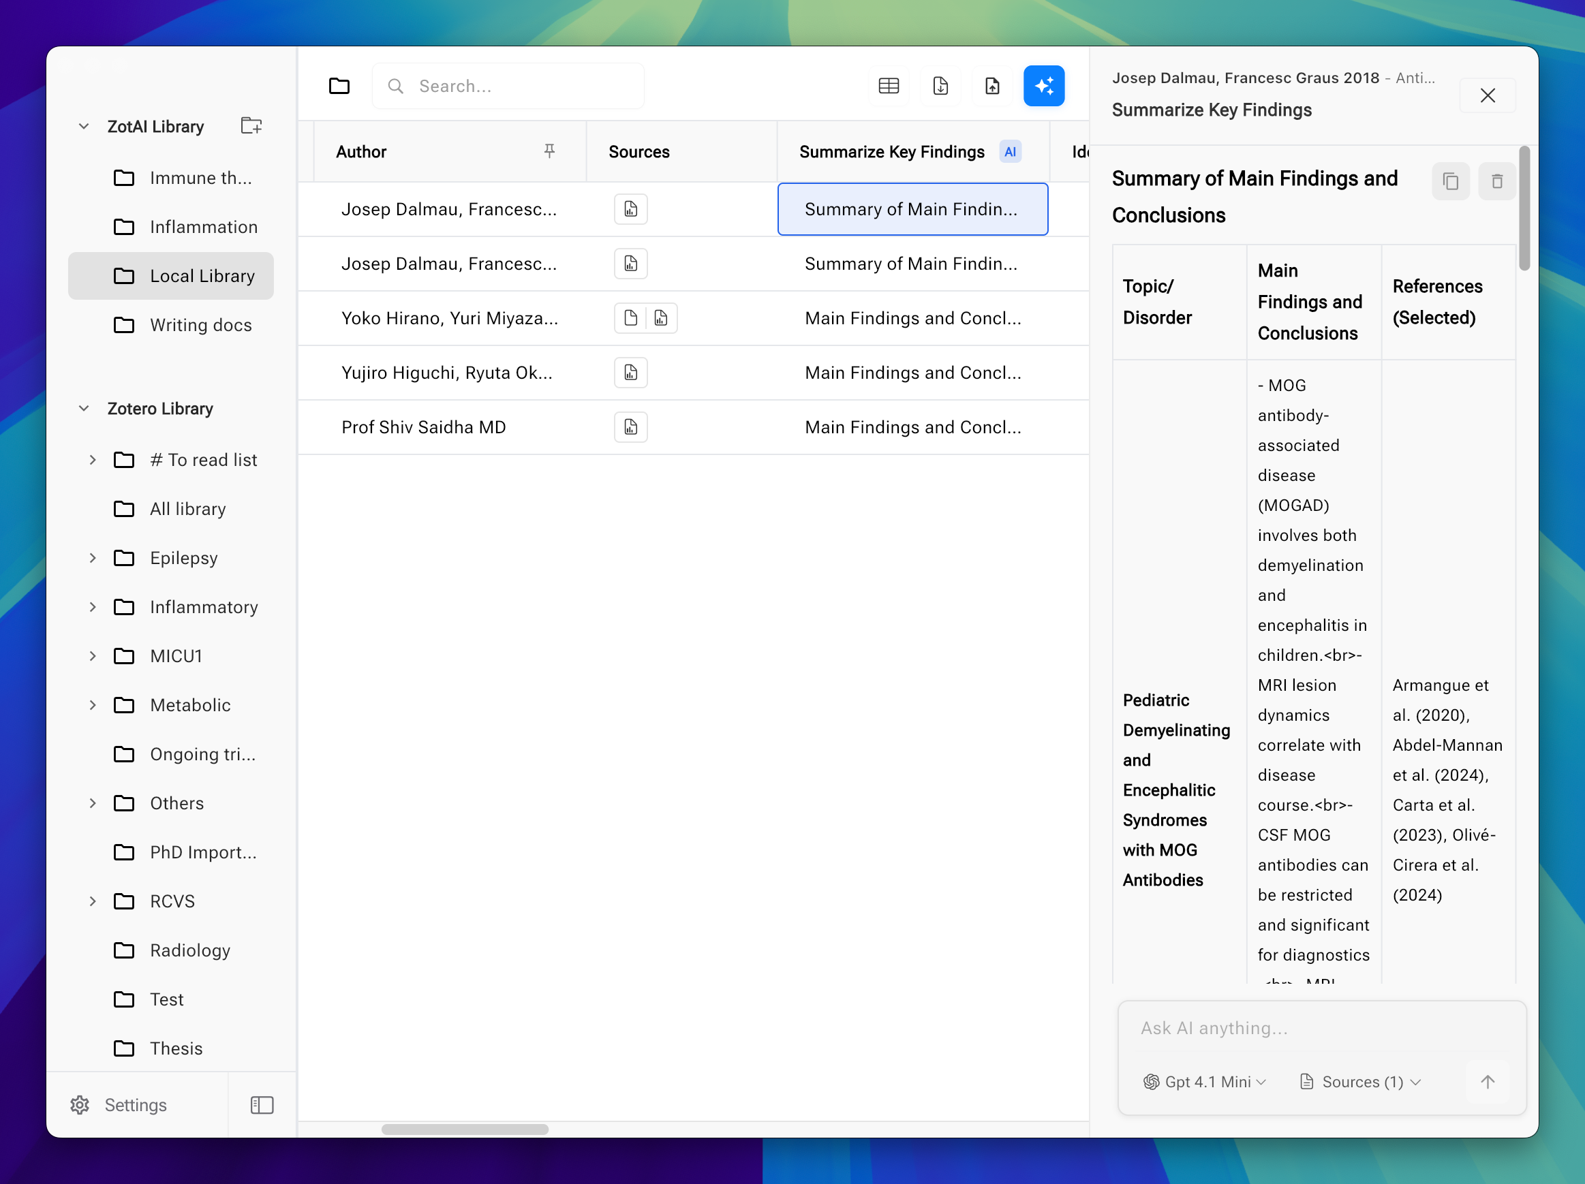Open the Sources (1) dropdown

click(1359, 1082)
